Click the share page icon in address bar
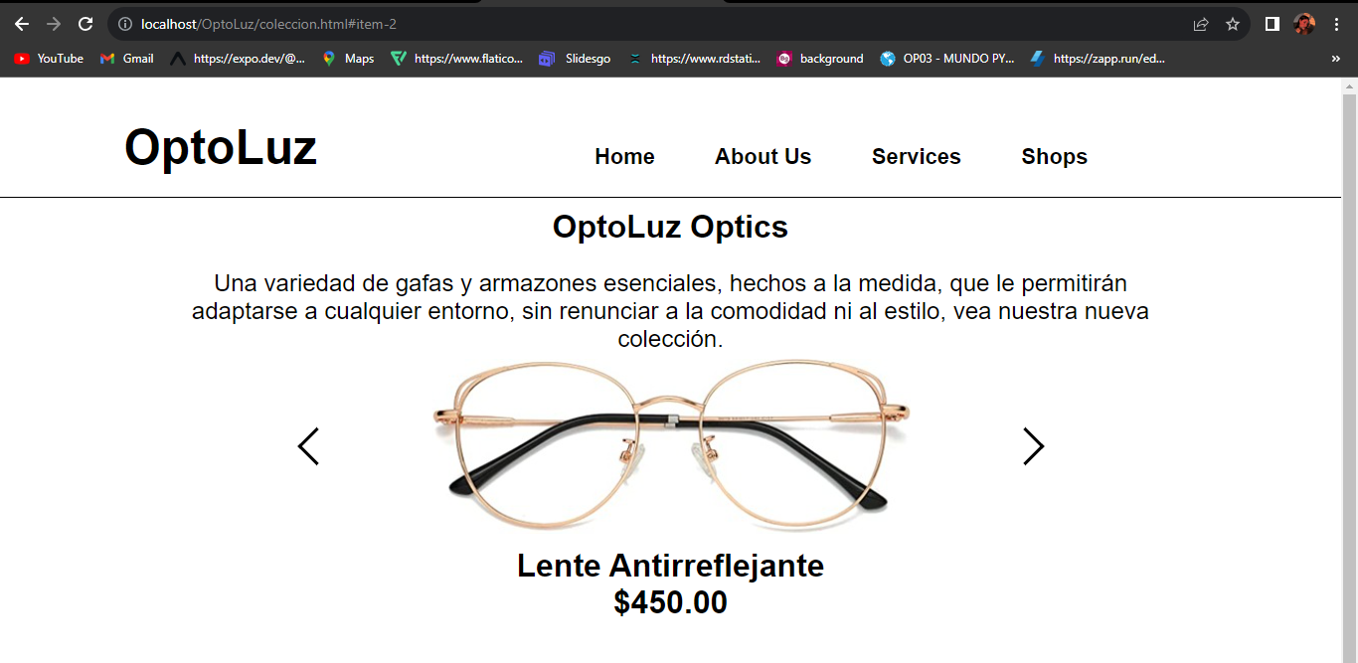The height and width of the screenshot is (663, 1358). [1201, 24]
